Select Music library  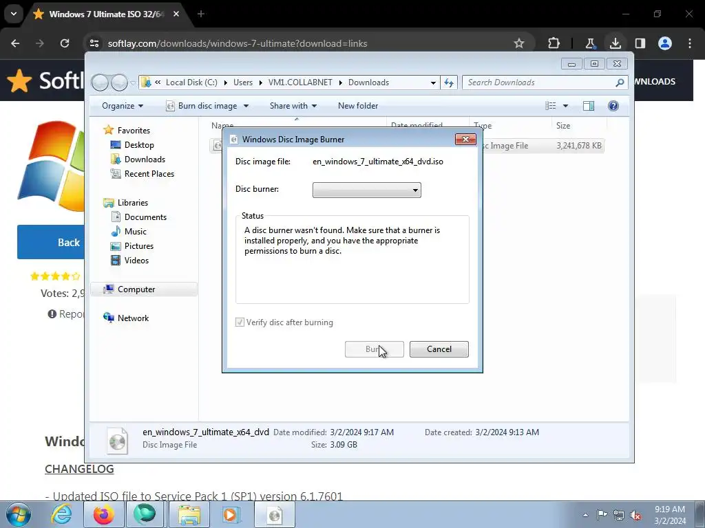click(x=136, y=231)
